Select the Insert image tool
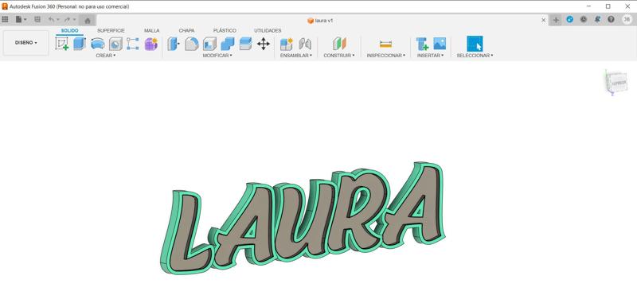 coord(440,44)
